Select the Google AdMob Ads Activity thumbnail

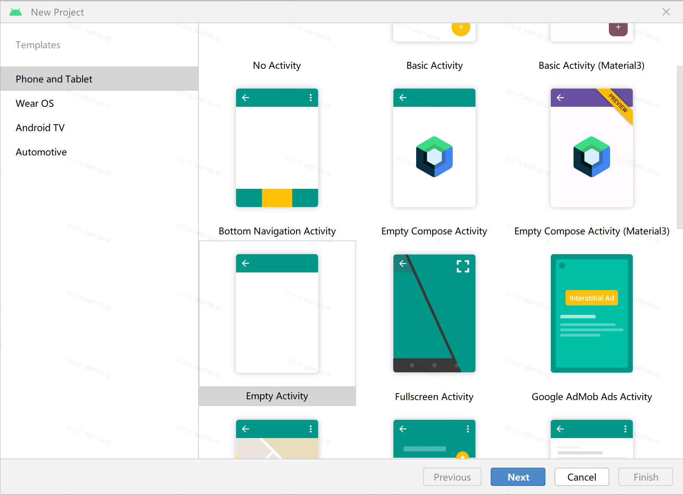point(591,313)
